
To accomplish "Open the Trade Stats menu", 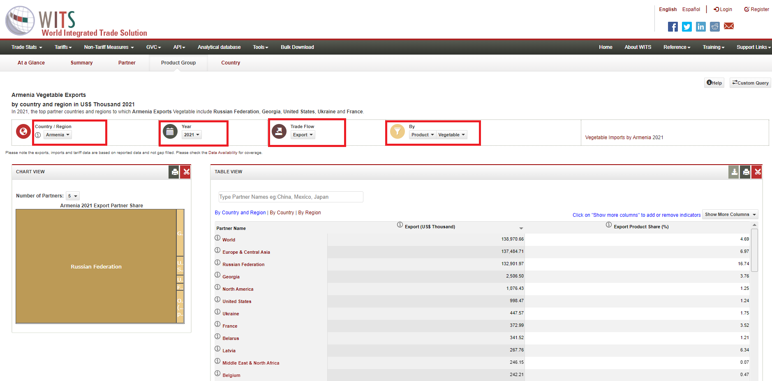I will (27, 47).
